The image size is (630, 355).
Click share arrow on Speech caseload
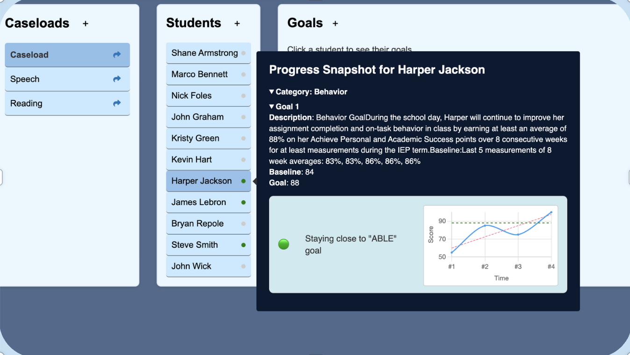tap(117, 79)
